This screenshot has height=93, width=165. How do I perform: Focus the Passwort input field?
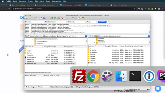80,22
